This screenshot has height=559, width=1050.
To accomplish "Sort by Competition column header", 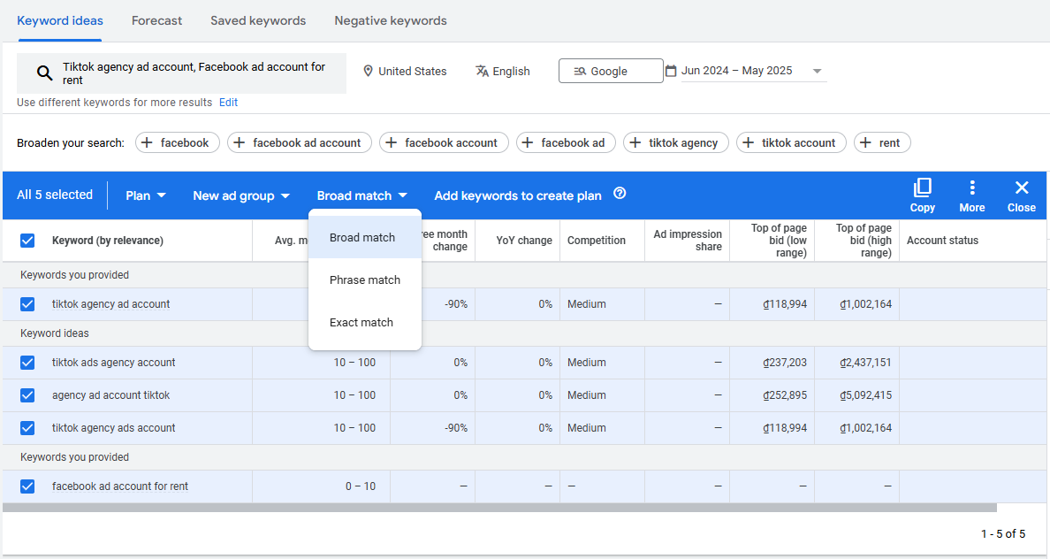I will 597,241.
